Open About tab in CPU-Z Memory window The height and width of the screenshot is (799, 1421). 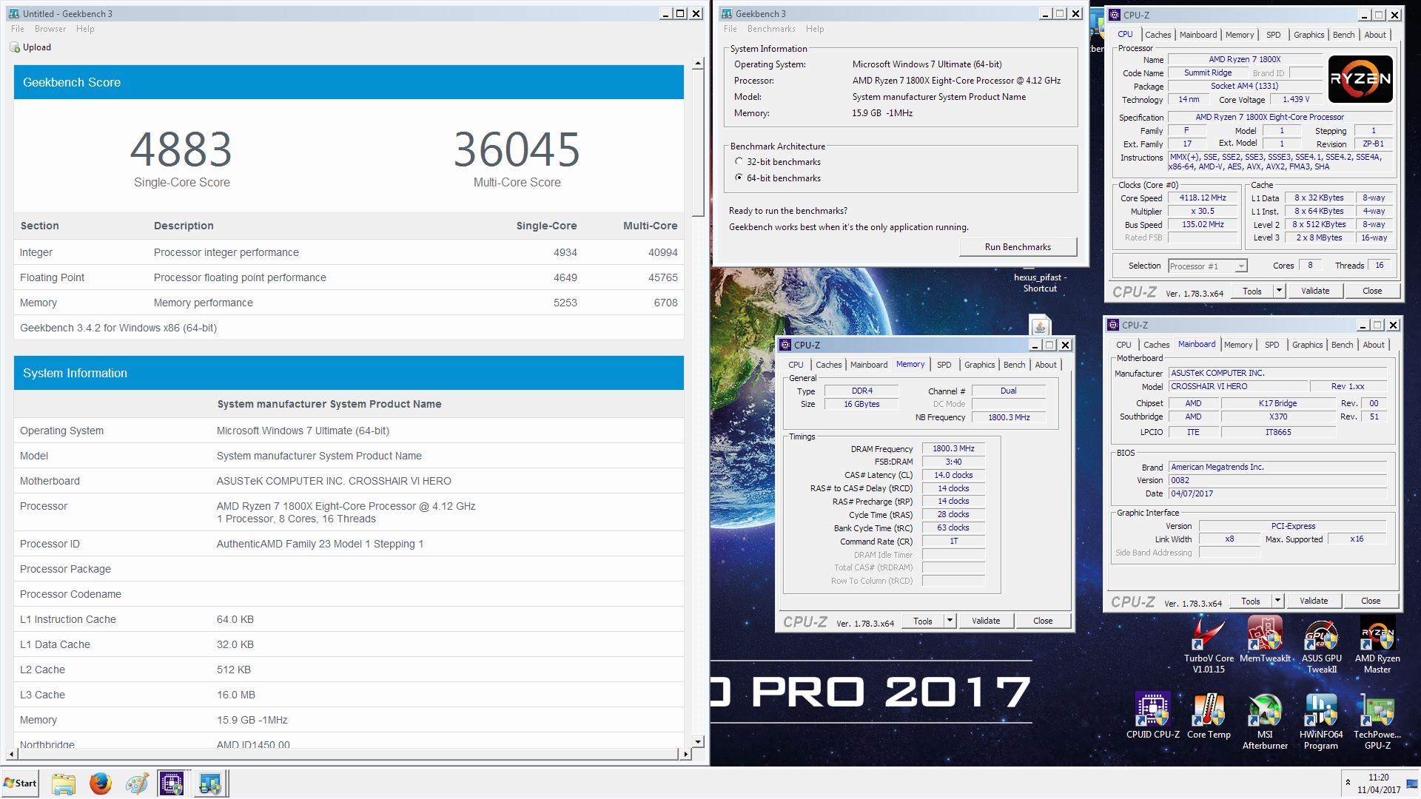(1046, 365)
